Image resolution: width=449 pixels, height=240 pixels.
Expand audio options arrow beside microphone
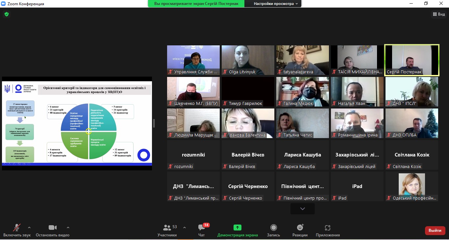[29, 228]
